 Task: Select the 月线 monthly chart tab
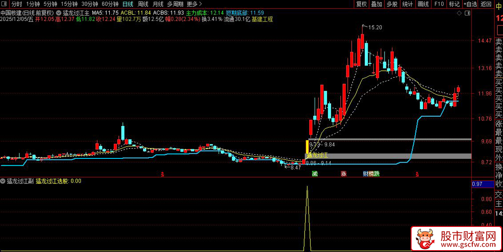pos(158,4)
